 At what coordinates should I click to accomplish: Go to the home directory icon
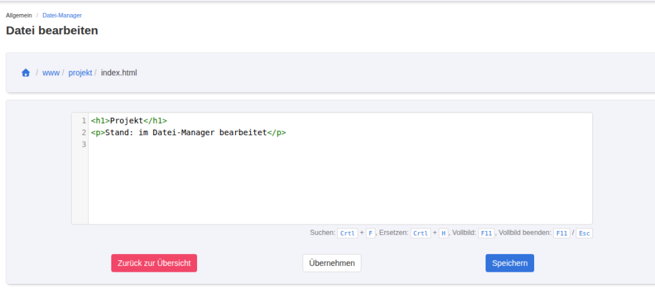click(26, 73)
